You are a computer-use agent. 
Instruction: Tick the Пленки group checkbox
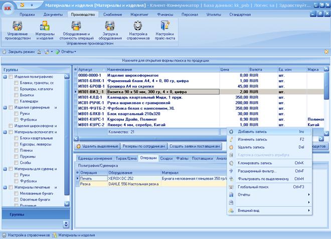click(x=16, y=150)
